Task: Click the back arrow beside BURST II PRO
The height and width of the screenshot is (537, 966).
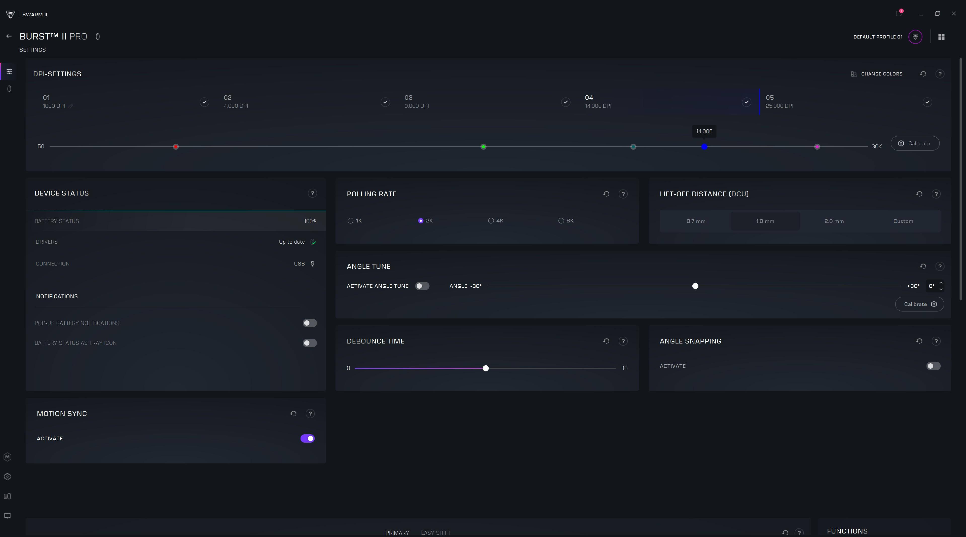Action: click(x=9, y=36)
